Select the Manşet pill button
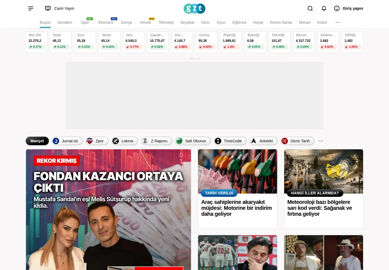This screenshot has width=389, height=270. tap(37, 141)
